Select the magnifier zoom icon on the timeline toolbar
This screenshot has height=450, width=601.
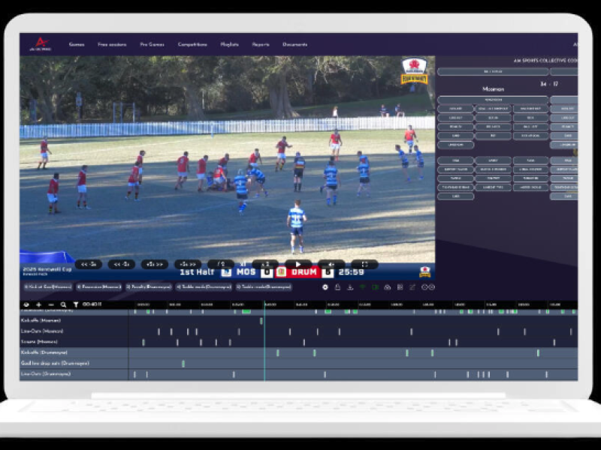[x=63, y=304]
